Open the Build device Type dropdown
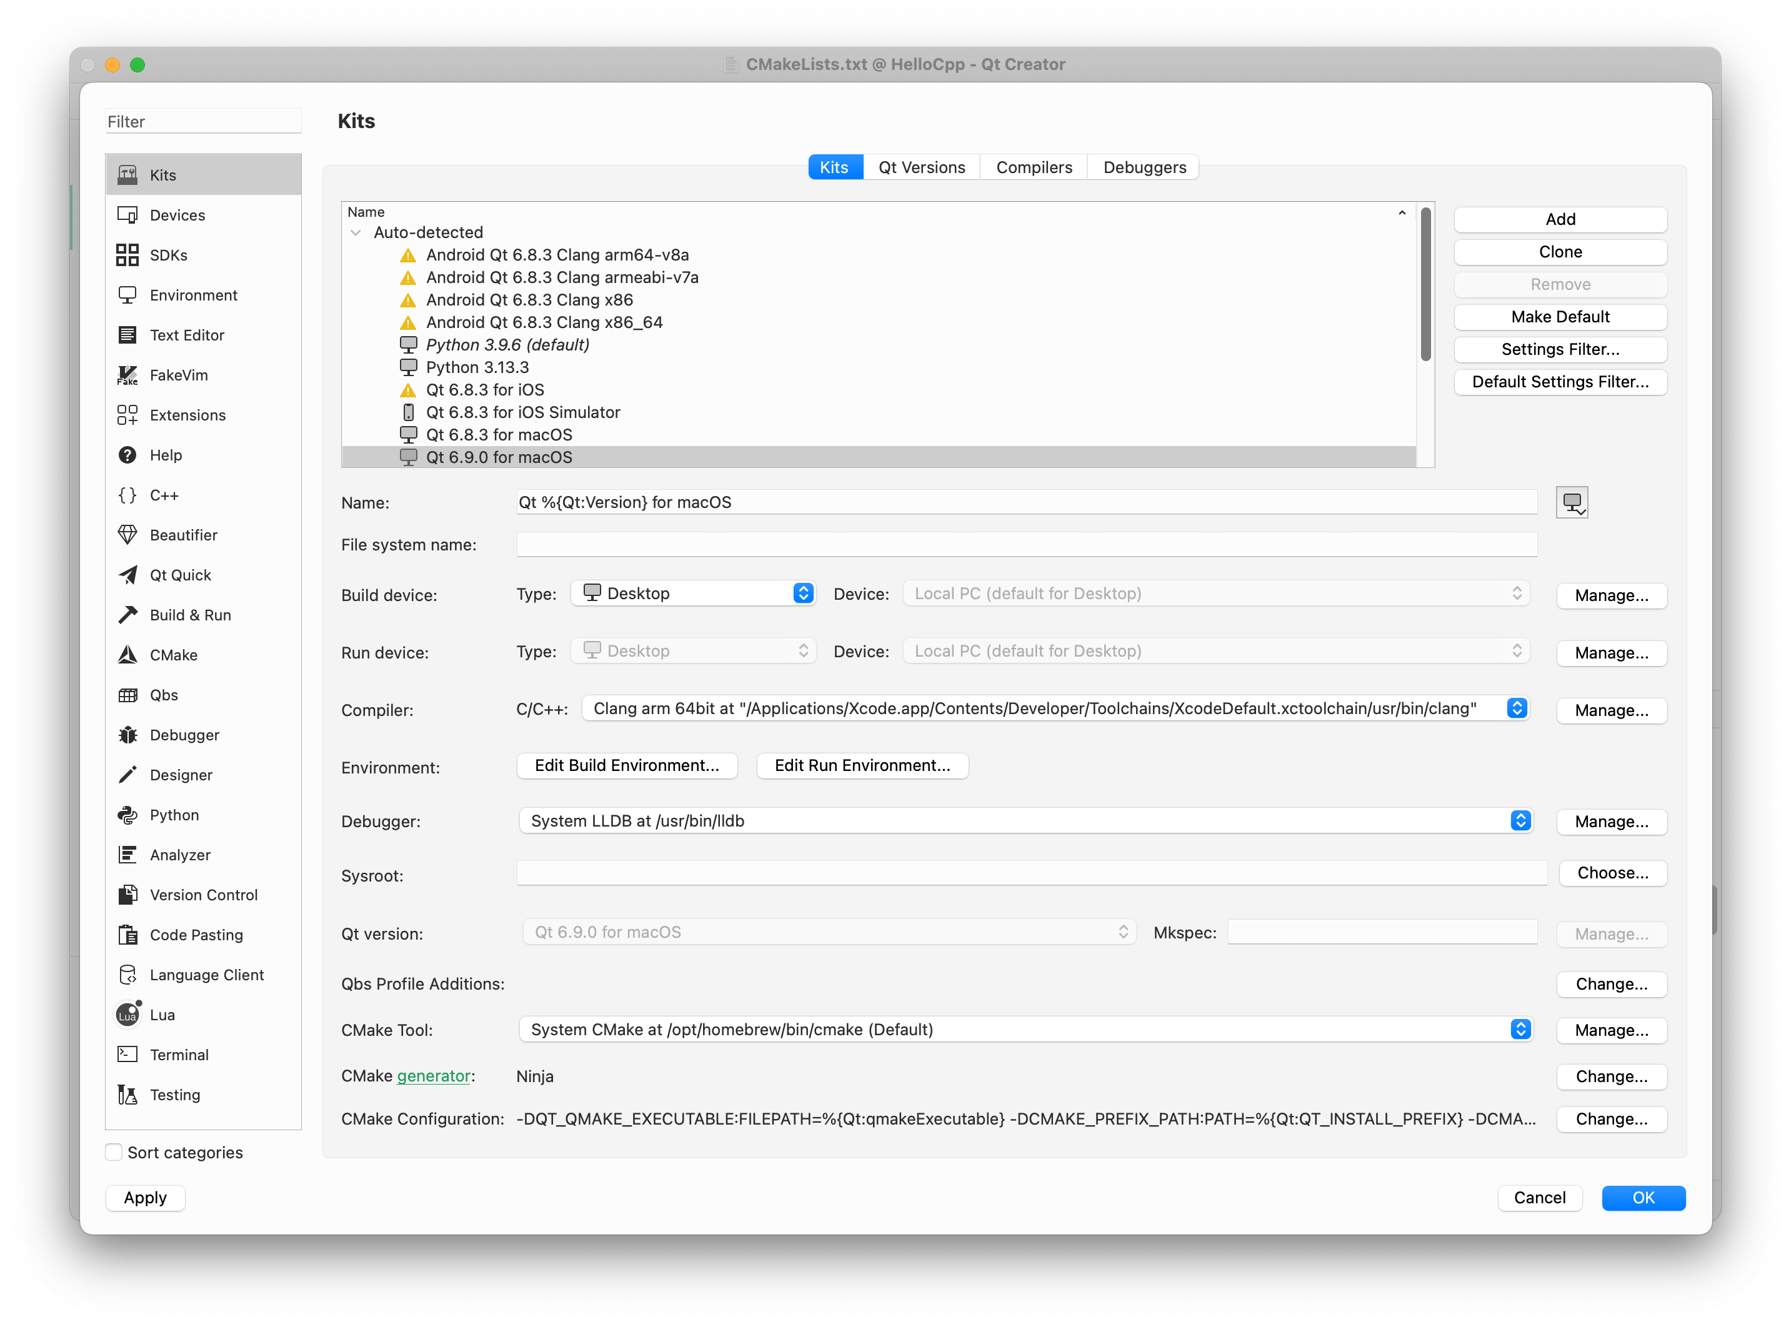This screenshot has height=1327, width=1791. [694, 593]
